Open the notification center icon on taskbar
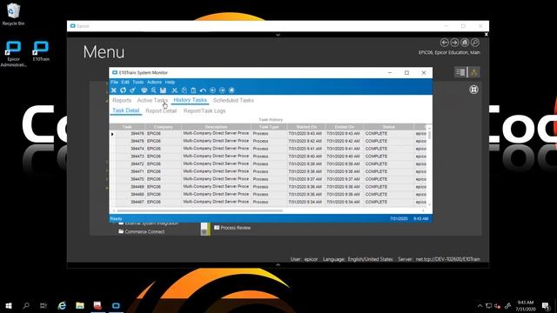Viewport: 557px width, 313px height. 547,306
